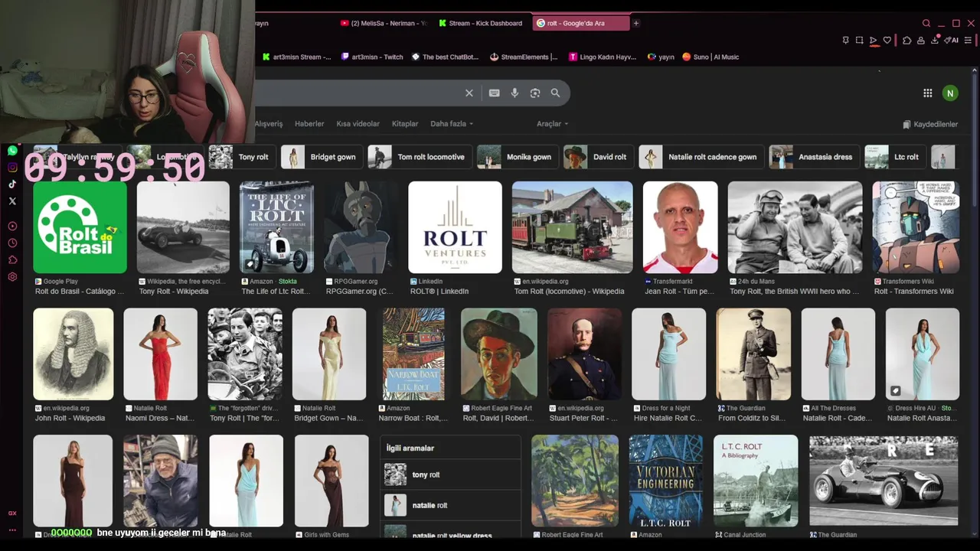Open art3misn - Twitch bookmark
The image size is (980, 551).
point(372,57)
